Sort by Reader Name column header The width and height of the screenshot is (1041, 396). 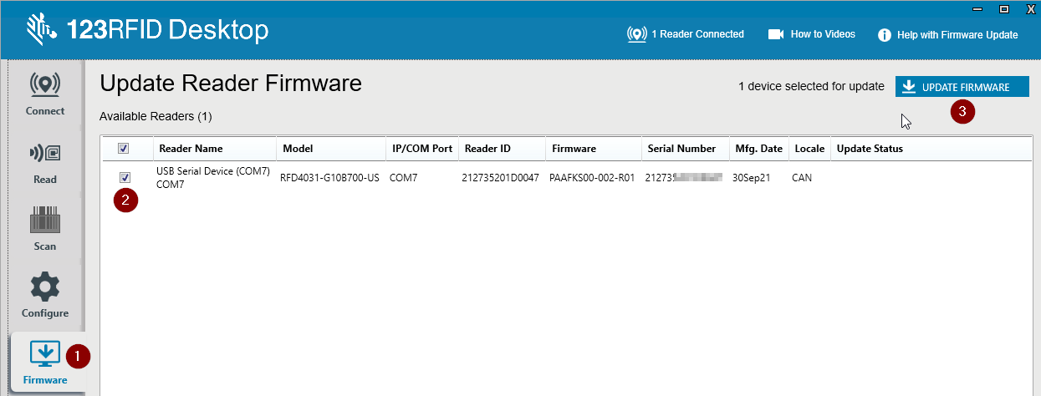point(191,149)
